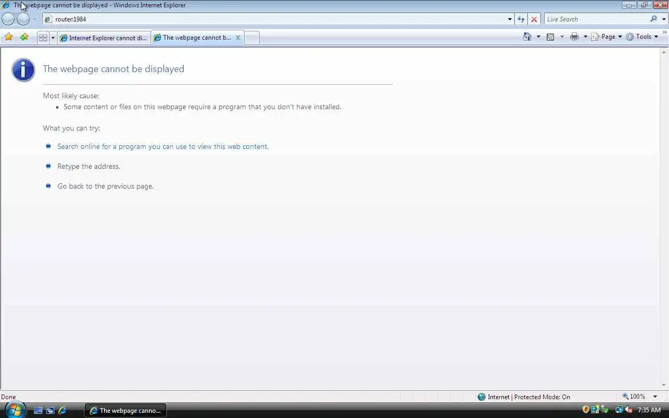Click 'Search online for a program' link
The height and width of the screenshot is (418, 669).
[x=163, y=146]
